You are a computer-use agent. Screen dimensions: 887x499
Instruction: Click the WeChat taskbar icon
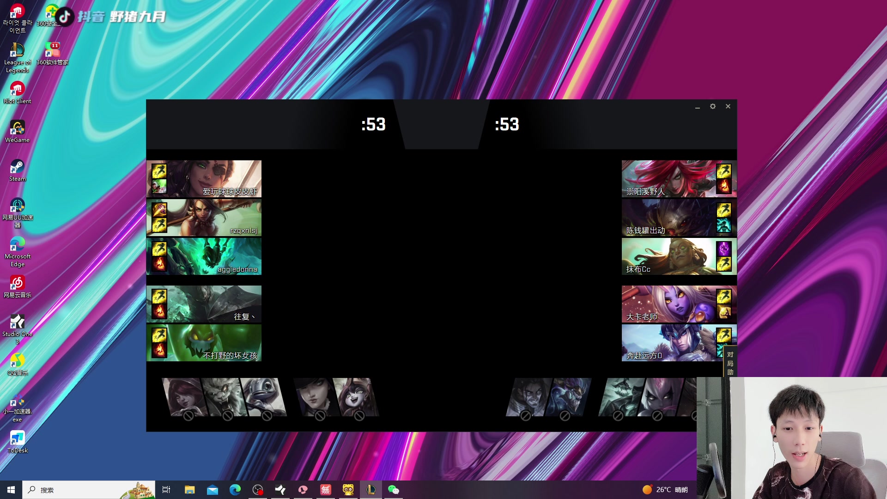click(393, 490)
